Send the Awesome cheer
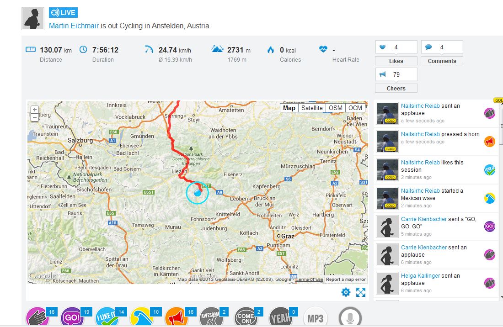Viewport: 503px width, 327px height. tap(211, 317)
